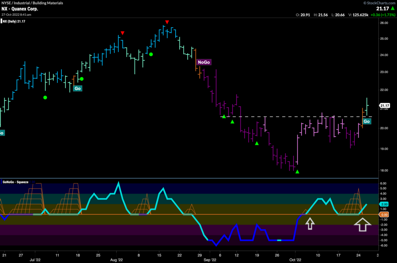
Task: Select the recent 'Go' label near the dashed line
Action: click(x=366, y=121)
